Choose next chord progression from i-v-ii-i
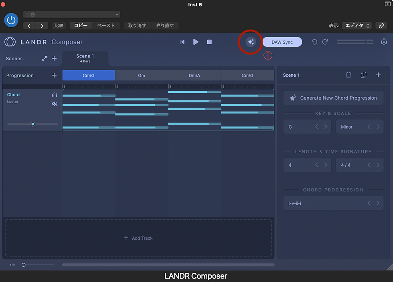 (x=378, y=203)
